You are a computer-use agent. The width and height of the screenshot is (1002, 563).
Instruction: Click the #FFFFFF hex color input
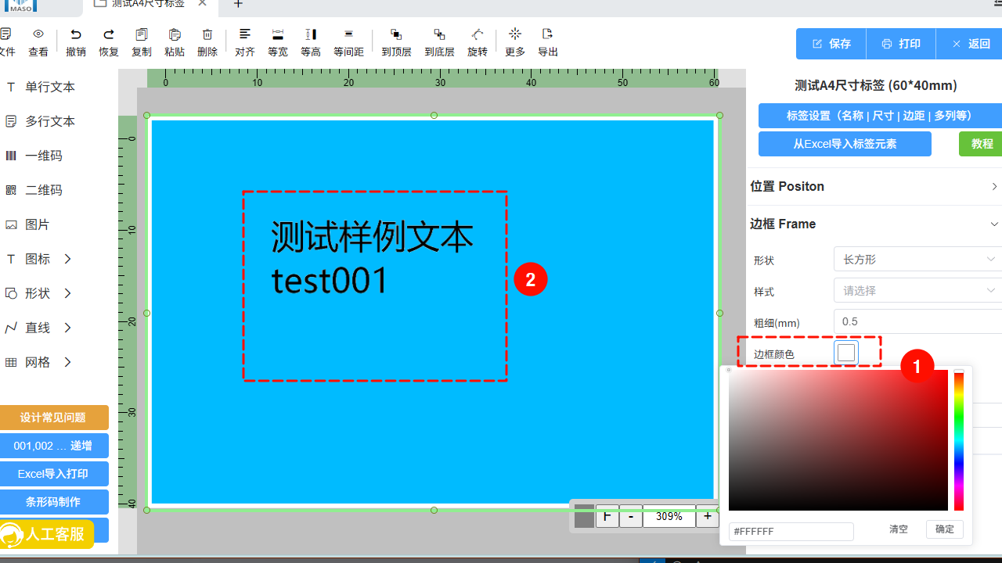pos(791,531)
